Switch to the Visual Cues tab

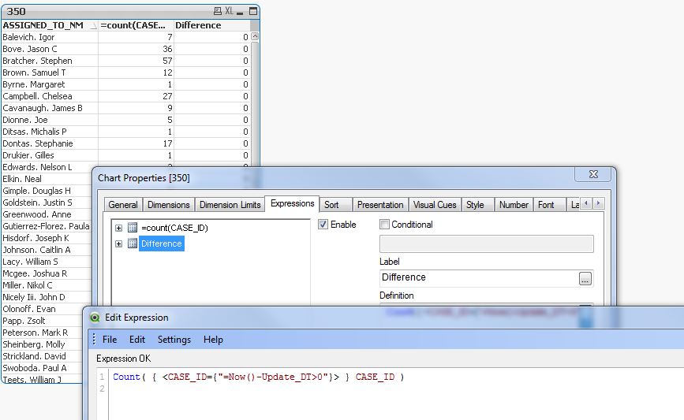(435, 205)
